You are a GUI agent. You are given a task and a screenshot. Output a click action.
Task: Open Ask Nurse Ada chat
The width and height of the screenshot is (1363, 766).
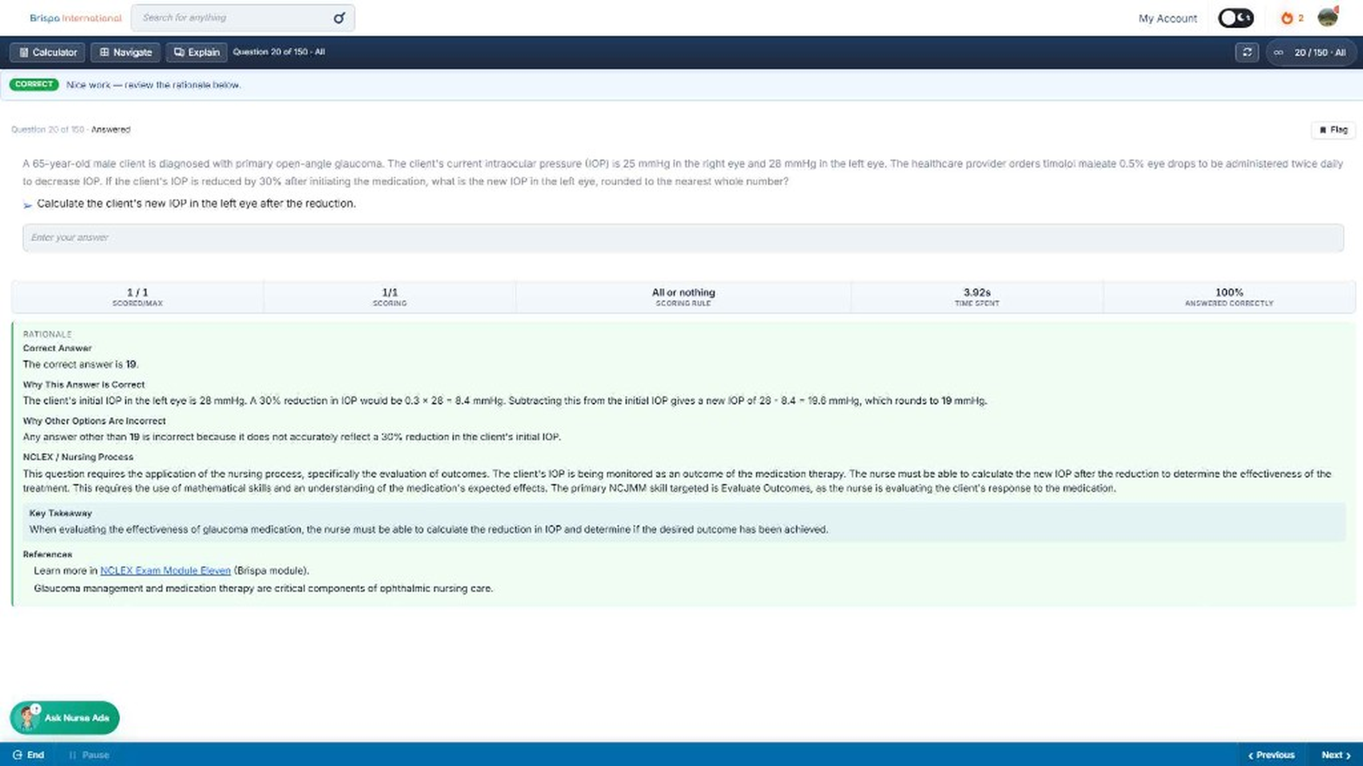65,718
